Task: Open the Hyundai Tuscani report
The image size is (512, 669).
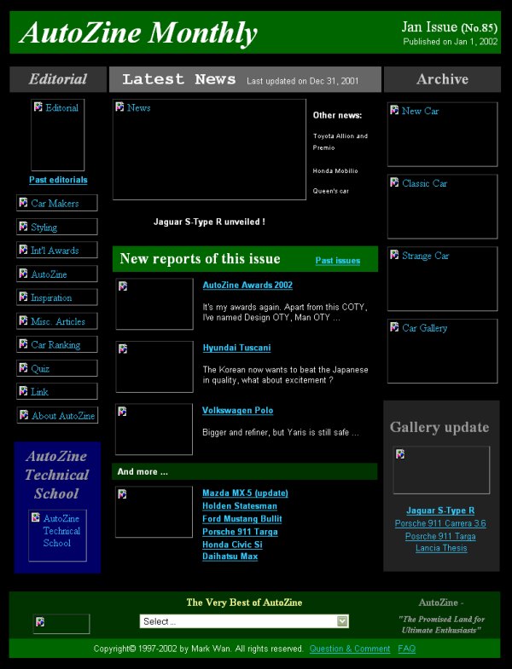Action: point(236,348)
